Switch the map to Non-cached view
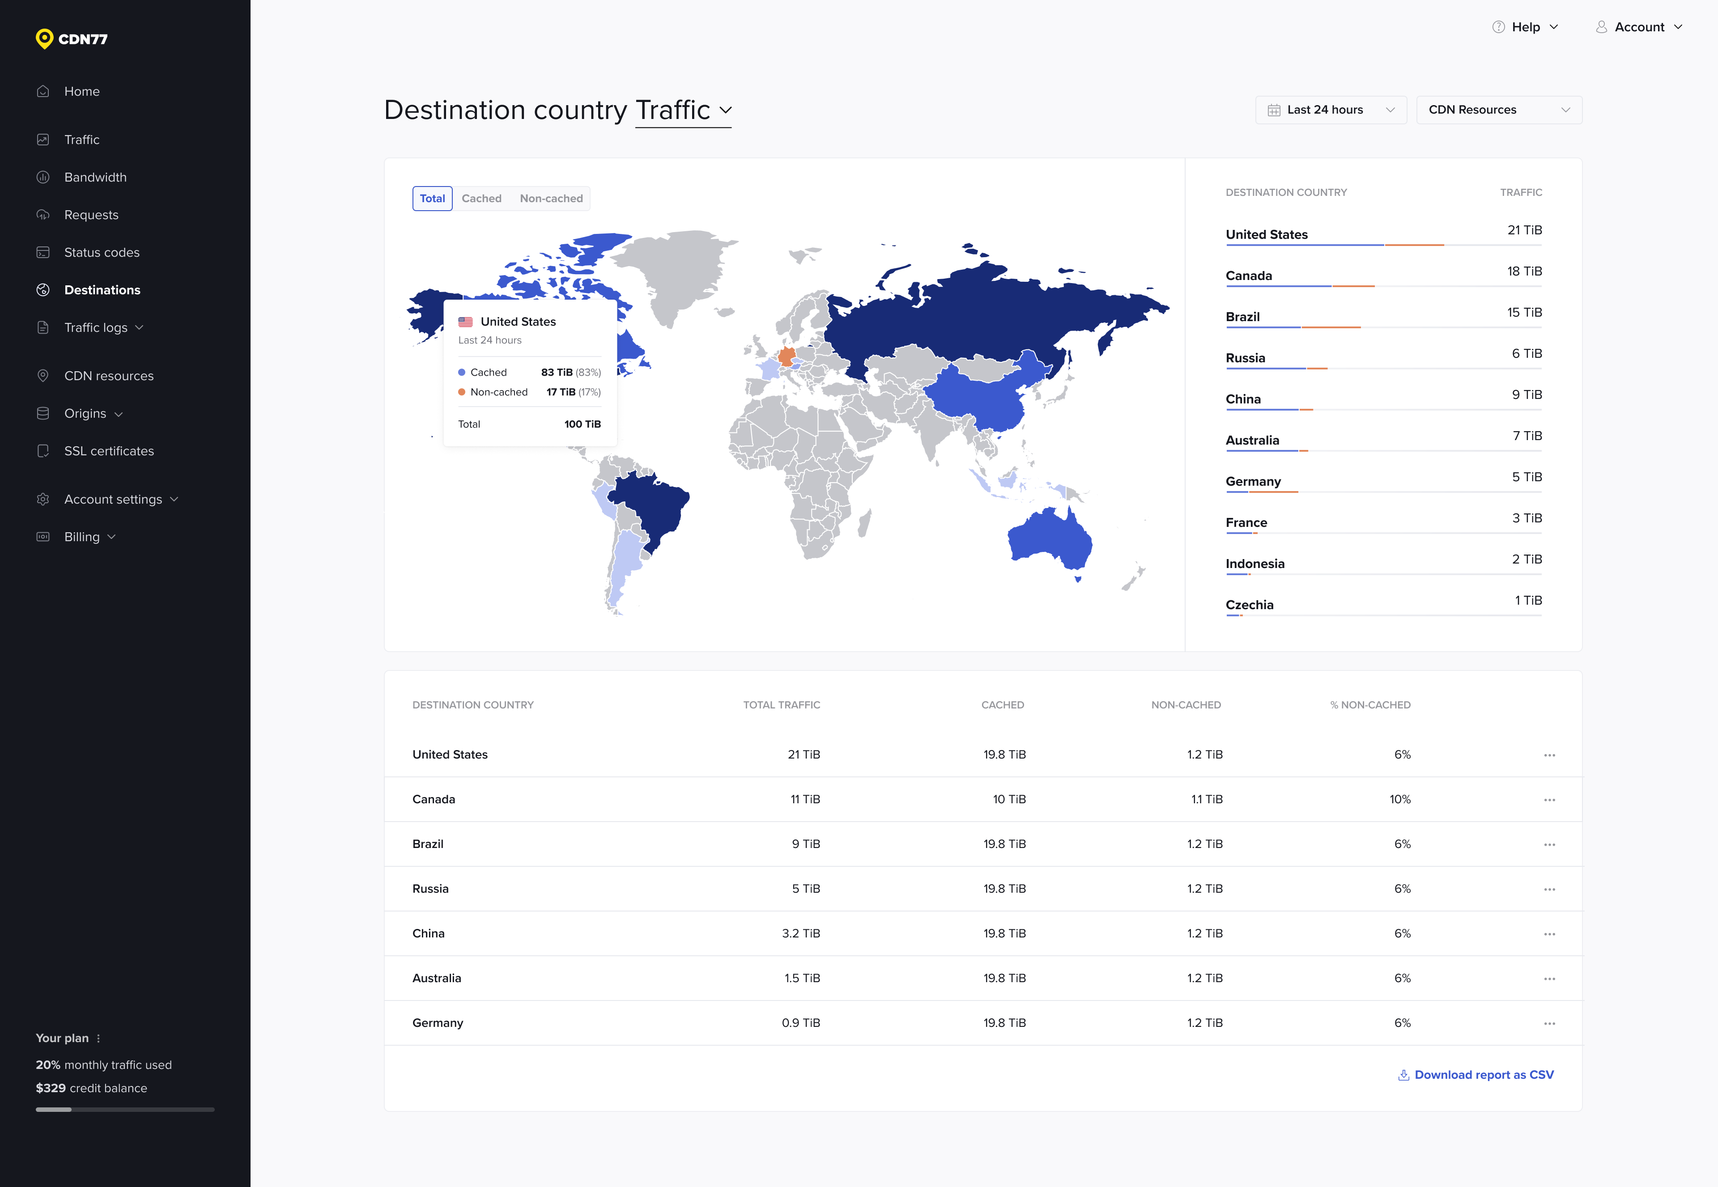1718x1187 pixels. 551,198
